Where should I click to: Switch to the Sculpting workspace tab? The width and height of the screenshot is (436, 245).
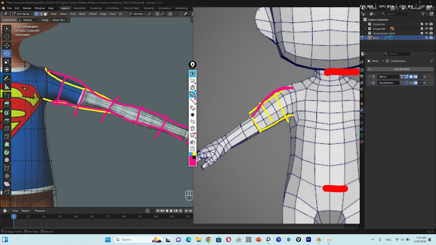tap(95, 8)
